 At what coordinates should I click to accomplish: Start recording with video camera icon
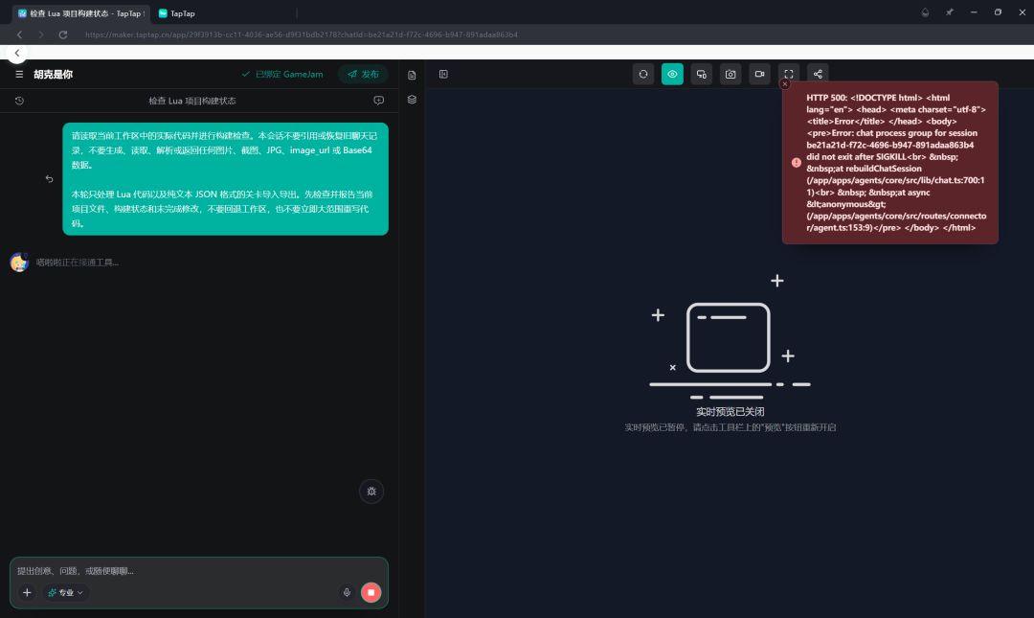759,75
